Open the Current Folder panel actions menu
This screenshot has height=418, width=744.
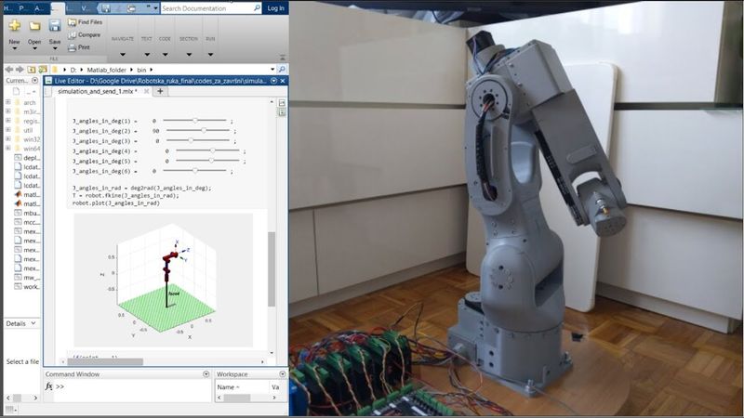click(34, 81)
